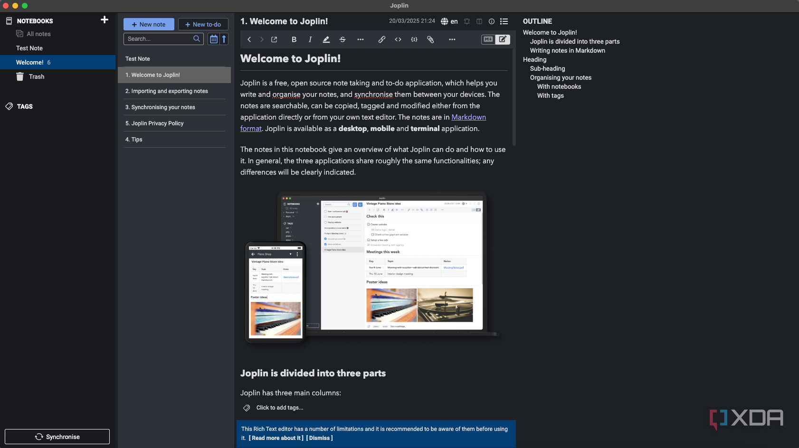Click the note Search field
799x448 pixels.
pos(159,39)
